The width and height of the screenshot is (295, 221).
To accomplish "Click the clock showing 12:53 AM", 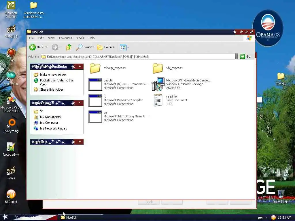I will click(284, 218).
